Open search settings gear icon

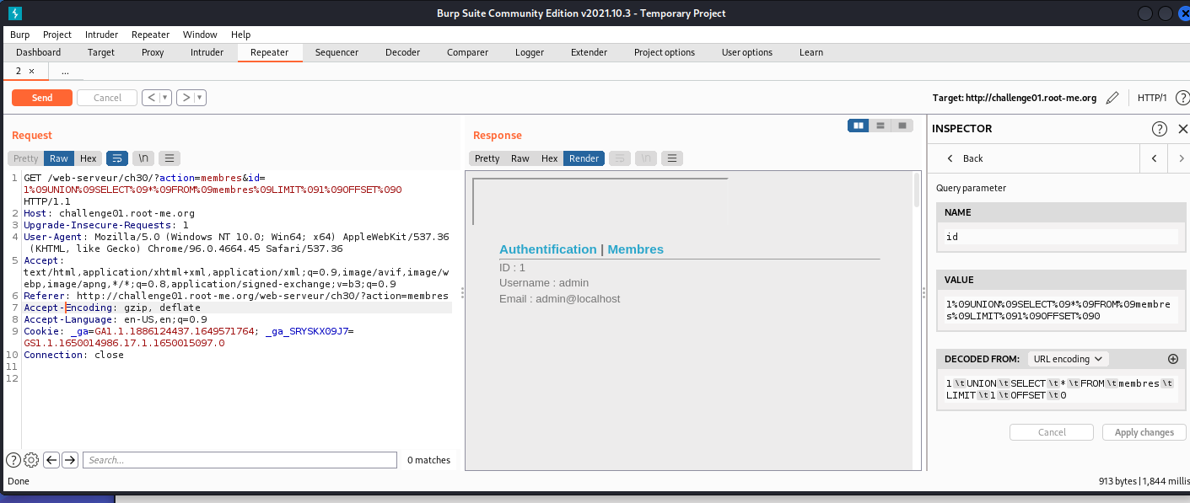click(31, 460)
